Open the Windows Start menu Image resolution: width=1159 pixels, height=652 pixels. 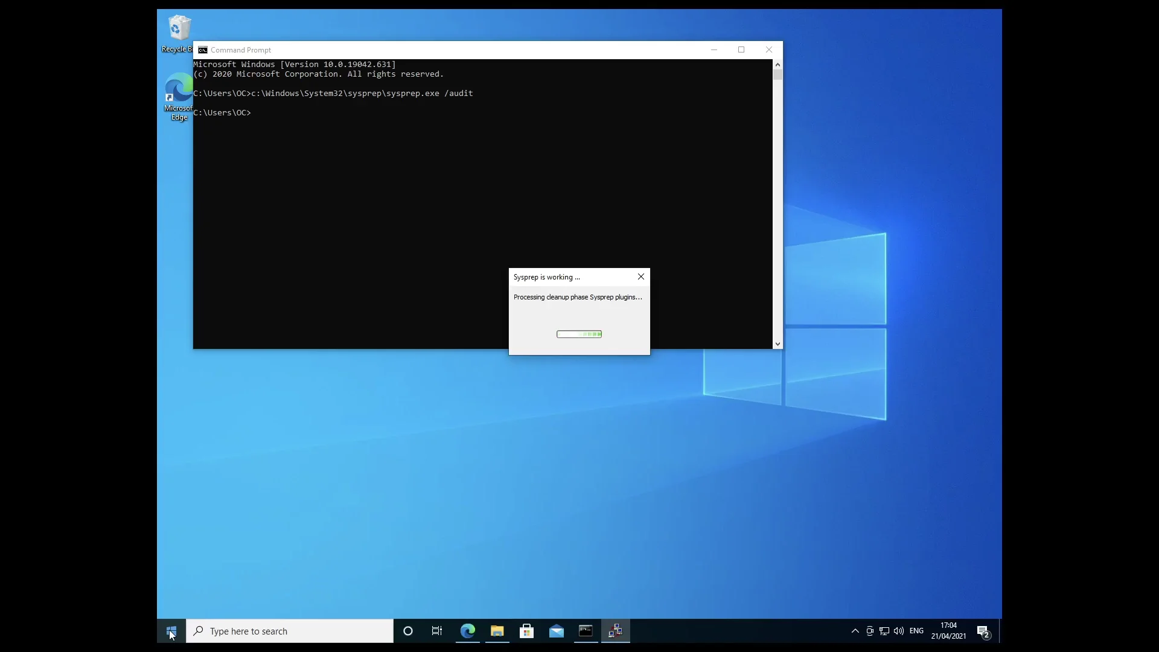[171, 631]
